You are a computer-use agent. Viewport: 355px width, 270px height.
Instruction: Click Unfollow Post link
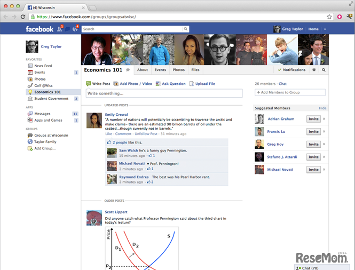146,134
